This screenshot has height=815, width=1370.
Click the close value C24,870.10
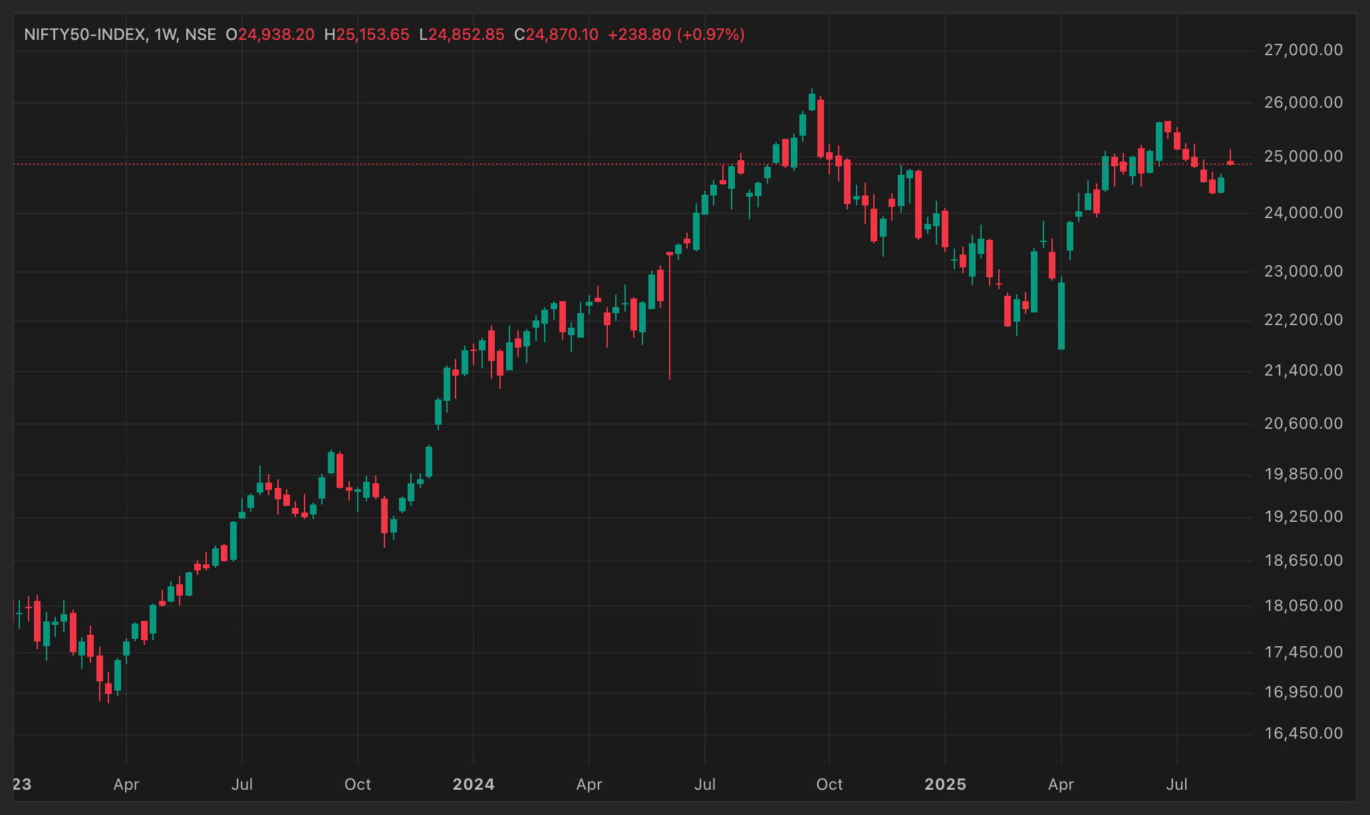556,35
